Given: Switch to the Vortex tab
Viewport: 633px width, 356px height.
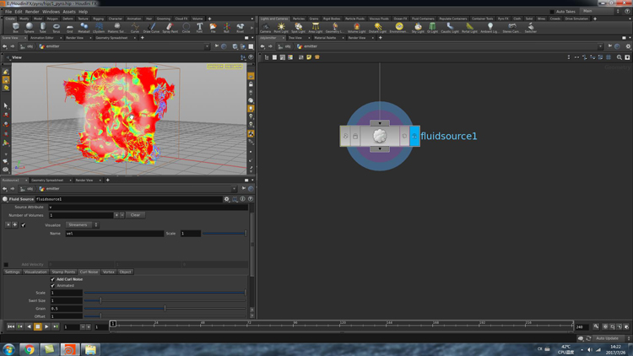Looking at the screenshot, I should click(x=109, y=272).
